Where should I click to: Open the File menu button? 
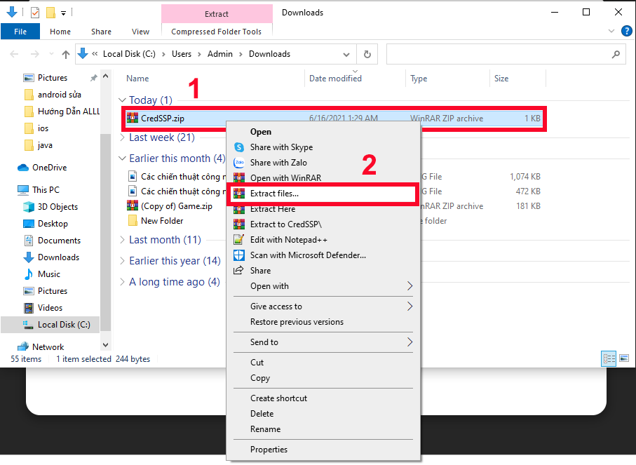20,32
